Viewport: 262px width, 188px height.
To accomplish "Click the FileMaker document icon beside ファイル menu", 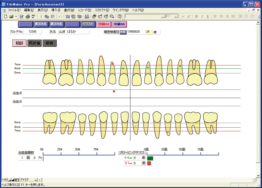I will [4, 10].
